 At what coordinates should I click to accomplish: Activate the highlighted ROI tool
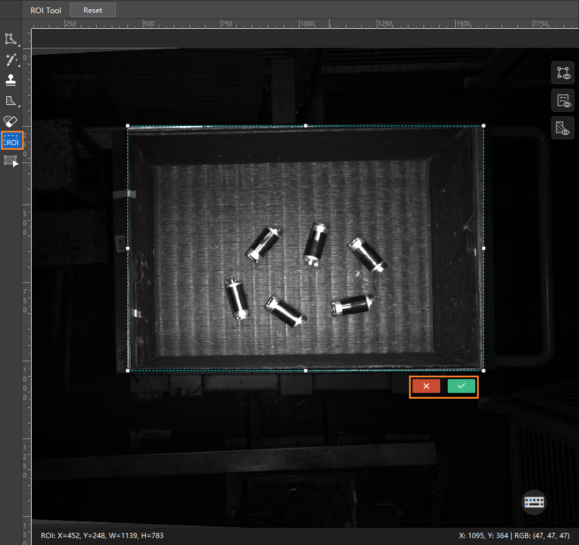[12, 141]
